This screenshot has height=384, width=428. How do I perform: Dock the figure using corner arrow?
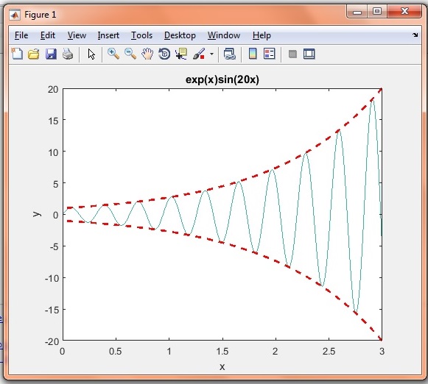point(415,35)
